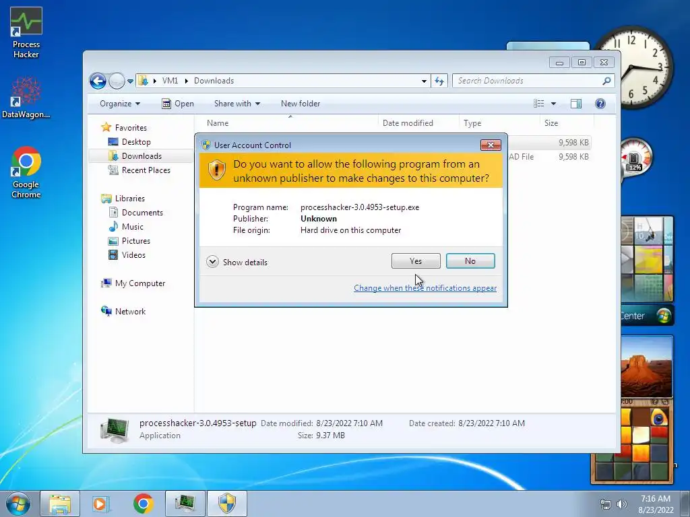Click the AD File row size 9,598 KB
690x517 pixels.
pos(573,156)
